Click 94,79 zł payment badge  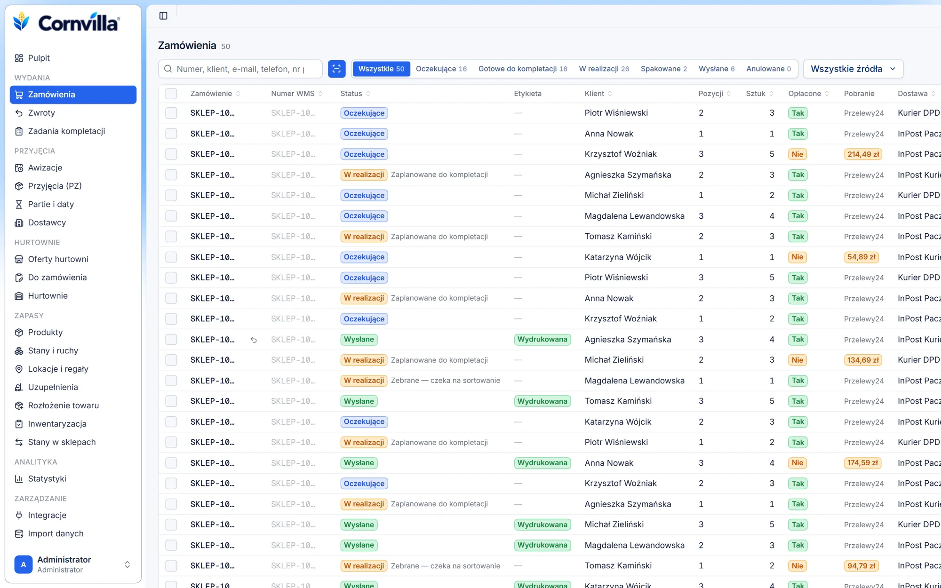pos(861,566)
